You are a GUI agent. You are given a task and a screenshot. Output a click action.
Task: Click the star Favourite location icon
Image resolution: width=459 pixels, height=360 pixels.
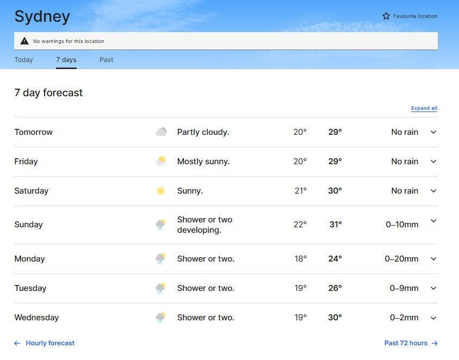[x=386, y=16]
